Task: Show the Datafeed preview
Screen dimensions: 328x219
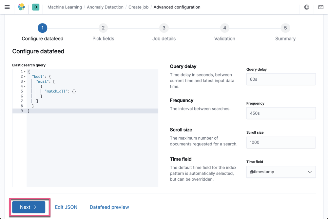Action: point(109,207)
